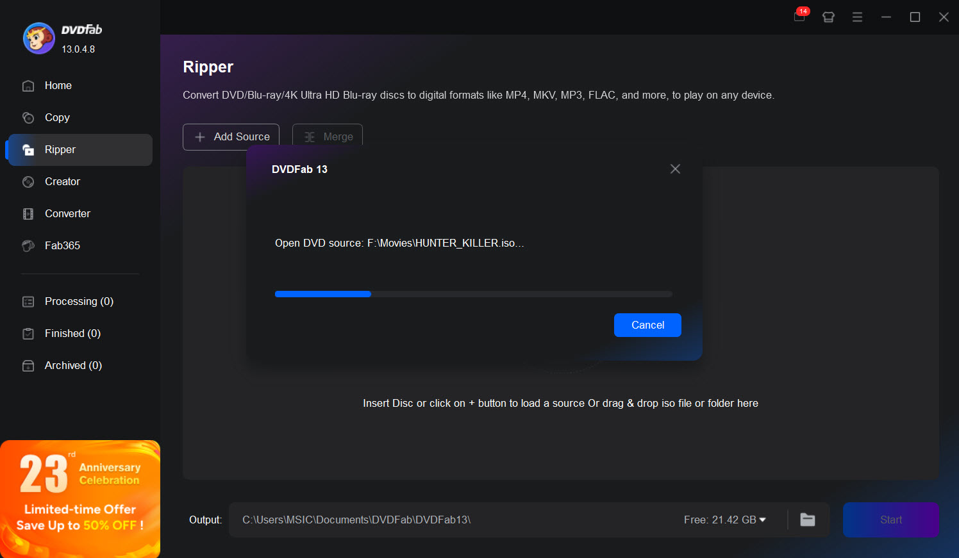
Task: Open output folder via folder icon
Action: (x=808, y=520)
